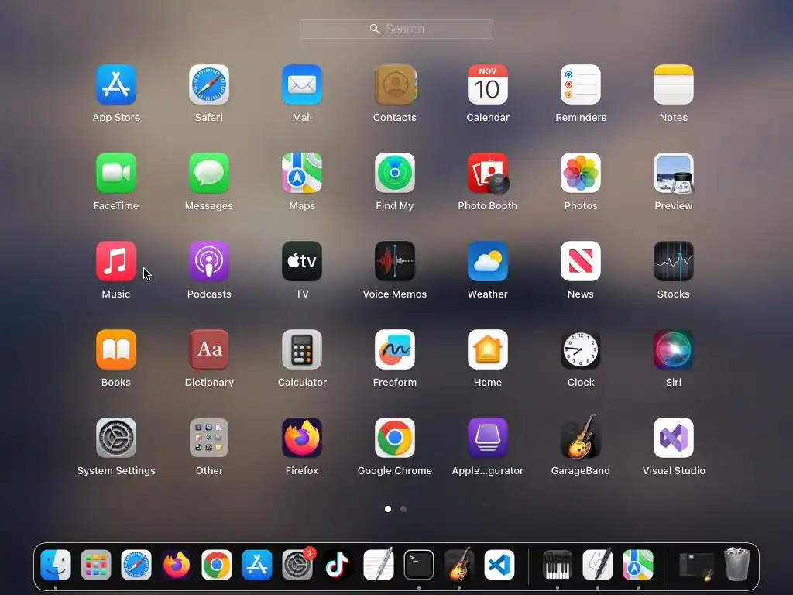793x595 pixels.
Task: Open the Trash in the Dock
Action: click(x=737, y=564)
